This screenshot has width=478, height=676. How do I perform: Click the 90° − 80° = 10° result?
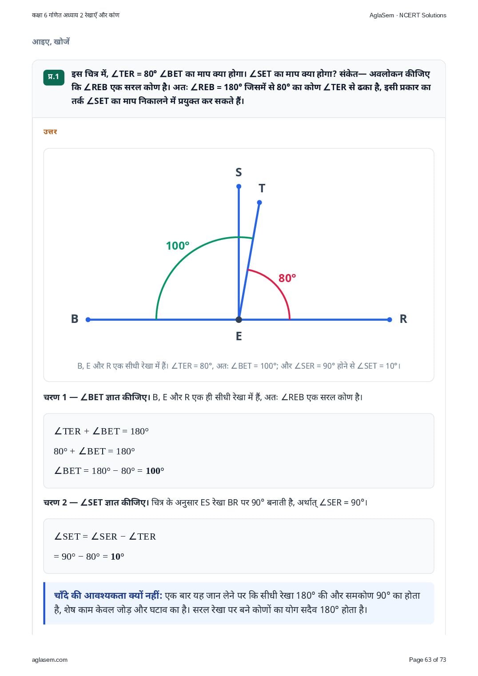[89, 557]
